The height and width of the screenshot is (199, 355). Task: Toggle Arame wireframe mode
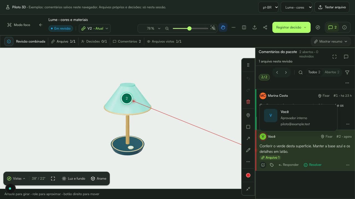click(99, 179)
